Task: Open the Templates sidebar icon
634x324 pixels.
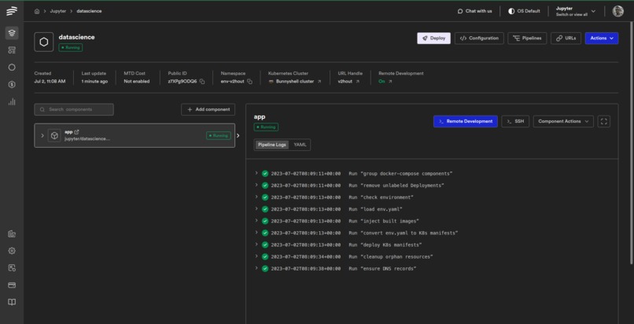Action: click(x=12, y=50)
